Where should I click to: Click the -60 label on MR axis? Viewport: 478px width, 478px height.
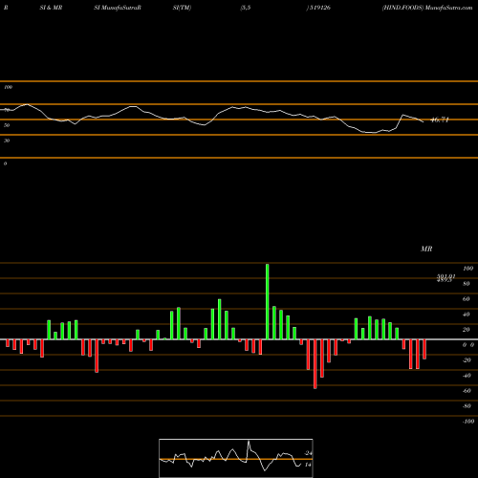tap(467, 391)
